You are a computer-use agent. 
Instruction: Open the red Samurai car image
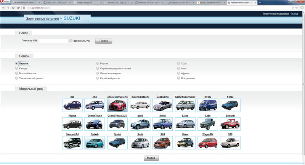tap(230, 124)
